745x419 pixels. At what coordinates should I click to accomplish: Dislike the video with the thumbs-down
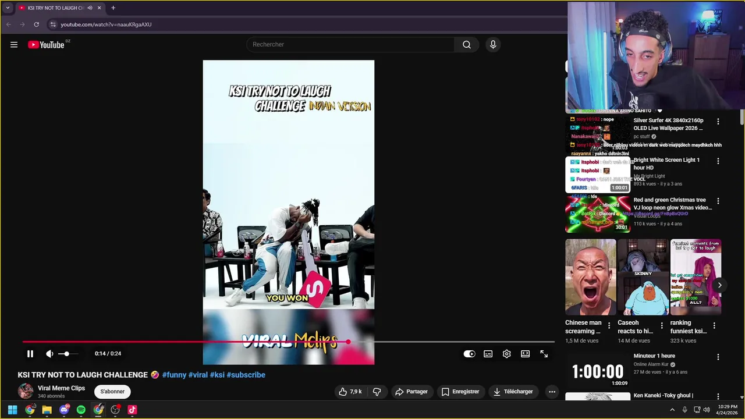[377, 392]
